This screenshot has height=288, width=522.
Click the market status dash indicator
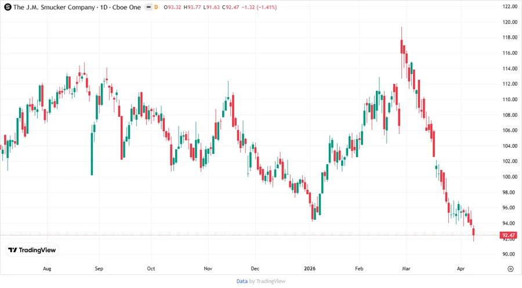click(x=147, y=7)
